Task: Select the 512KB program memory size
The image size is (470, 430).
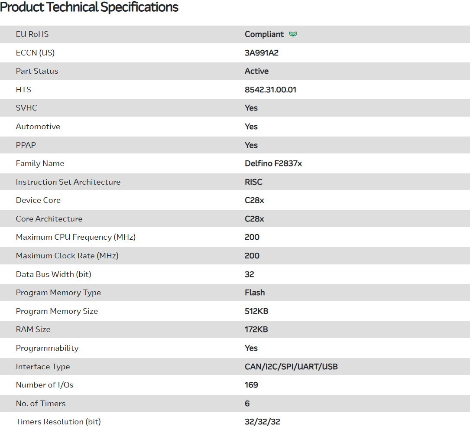Action: (256, 311)
